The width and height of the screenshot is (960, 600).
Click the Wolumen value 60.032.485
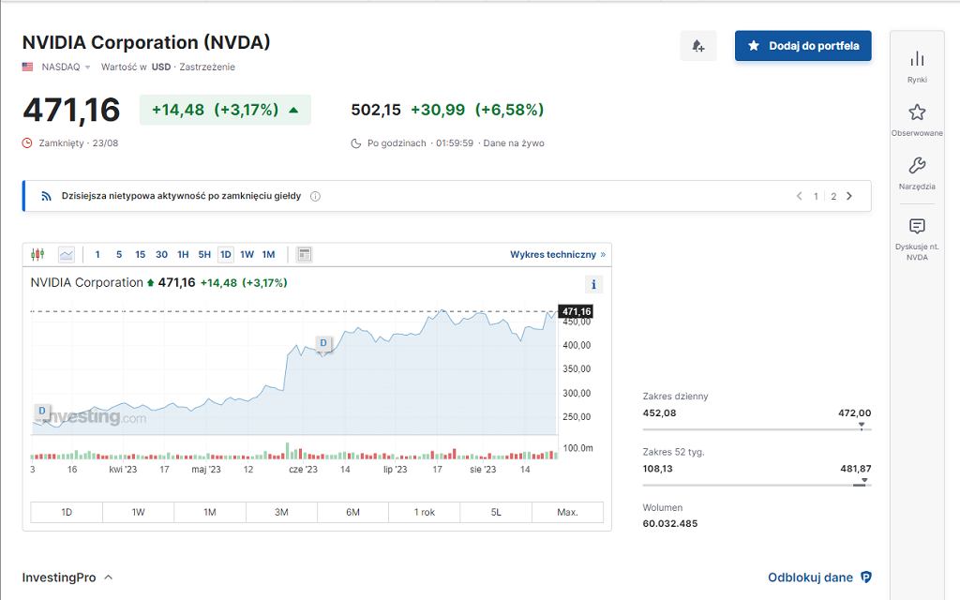pos(669,523)
